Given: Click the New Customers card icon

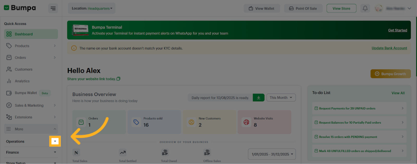Looking at the screenshot, I should (192, 122).
